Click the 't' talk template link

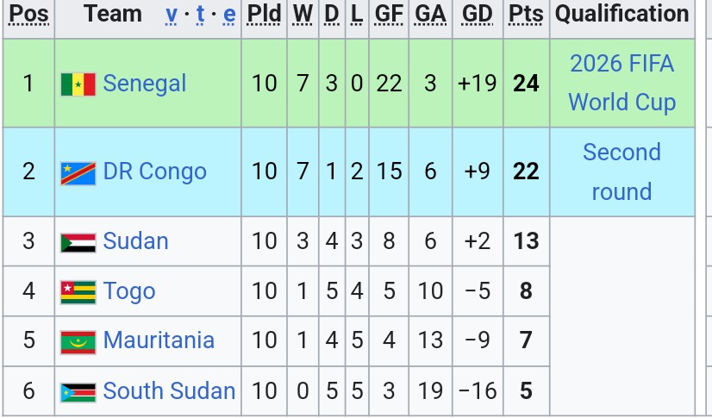(x=201, y=15)
